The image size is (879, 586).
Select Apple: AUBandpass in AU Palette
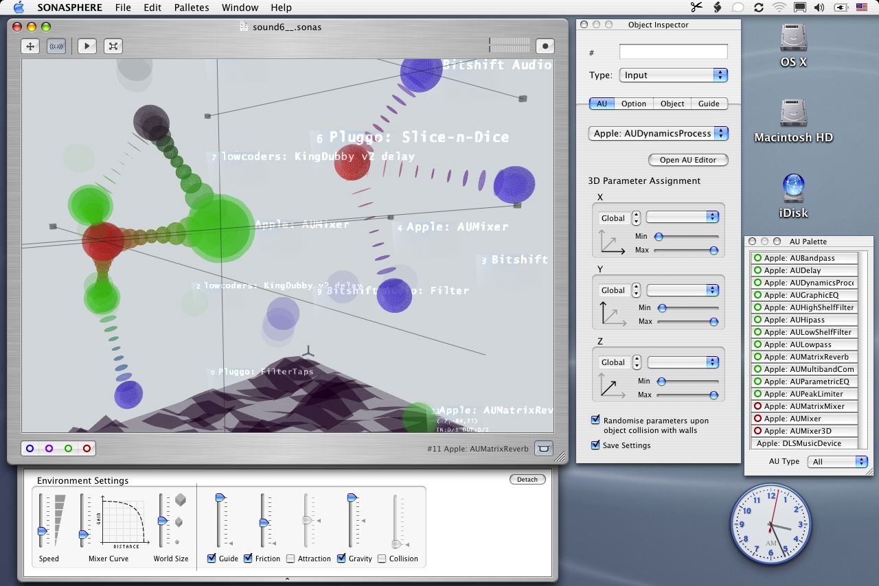pos(805,258)
